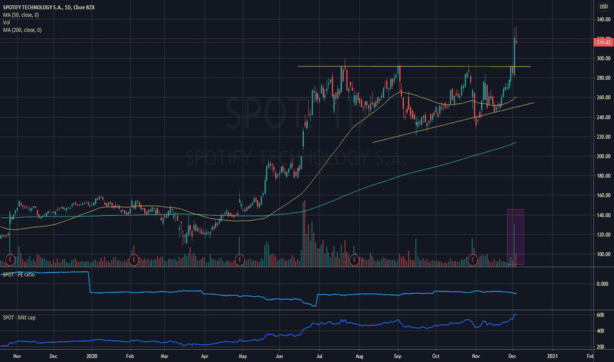Viewport: 614px width, 362px height.
Task: Click the 0.000 label on PE ratio axis
Action: (x=602, y=284)
